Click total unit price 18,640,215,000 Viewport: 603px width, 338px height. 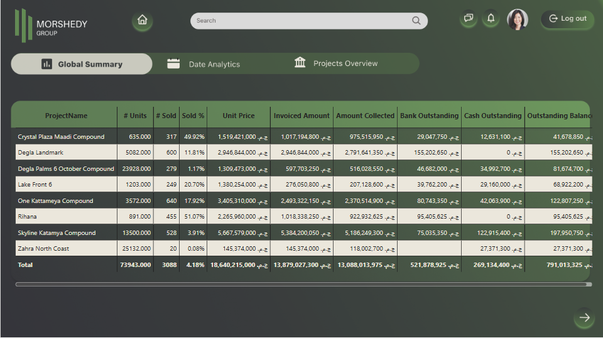[239, 265]
